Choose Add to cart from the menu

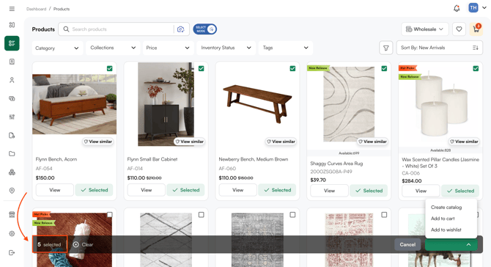coord(443,219)
